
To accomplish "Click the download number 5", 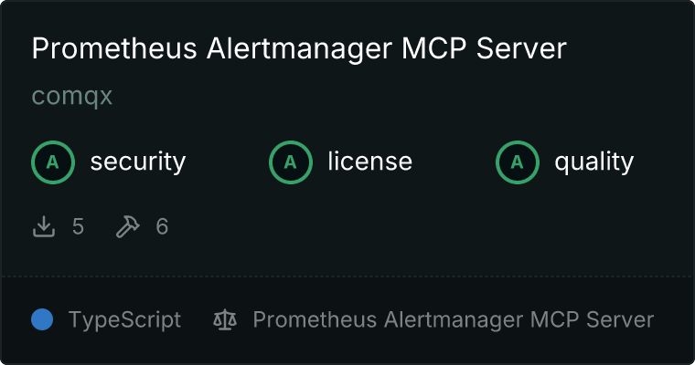I will click(78, 227).
